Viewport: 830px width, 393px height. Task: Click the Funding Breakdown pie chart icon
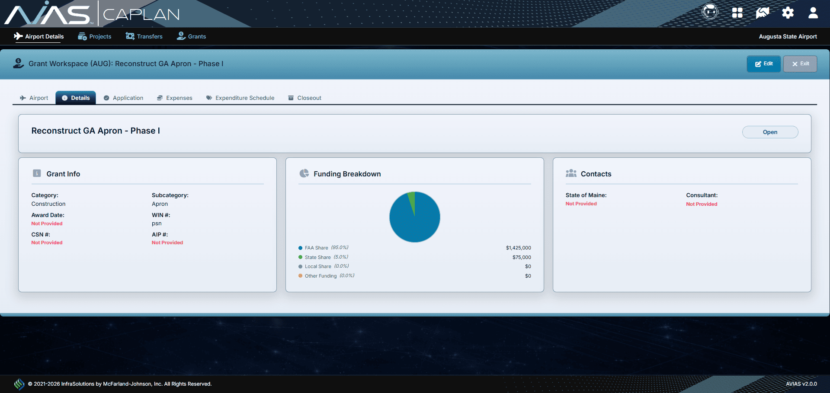coord(304,173)
